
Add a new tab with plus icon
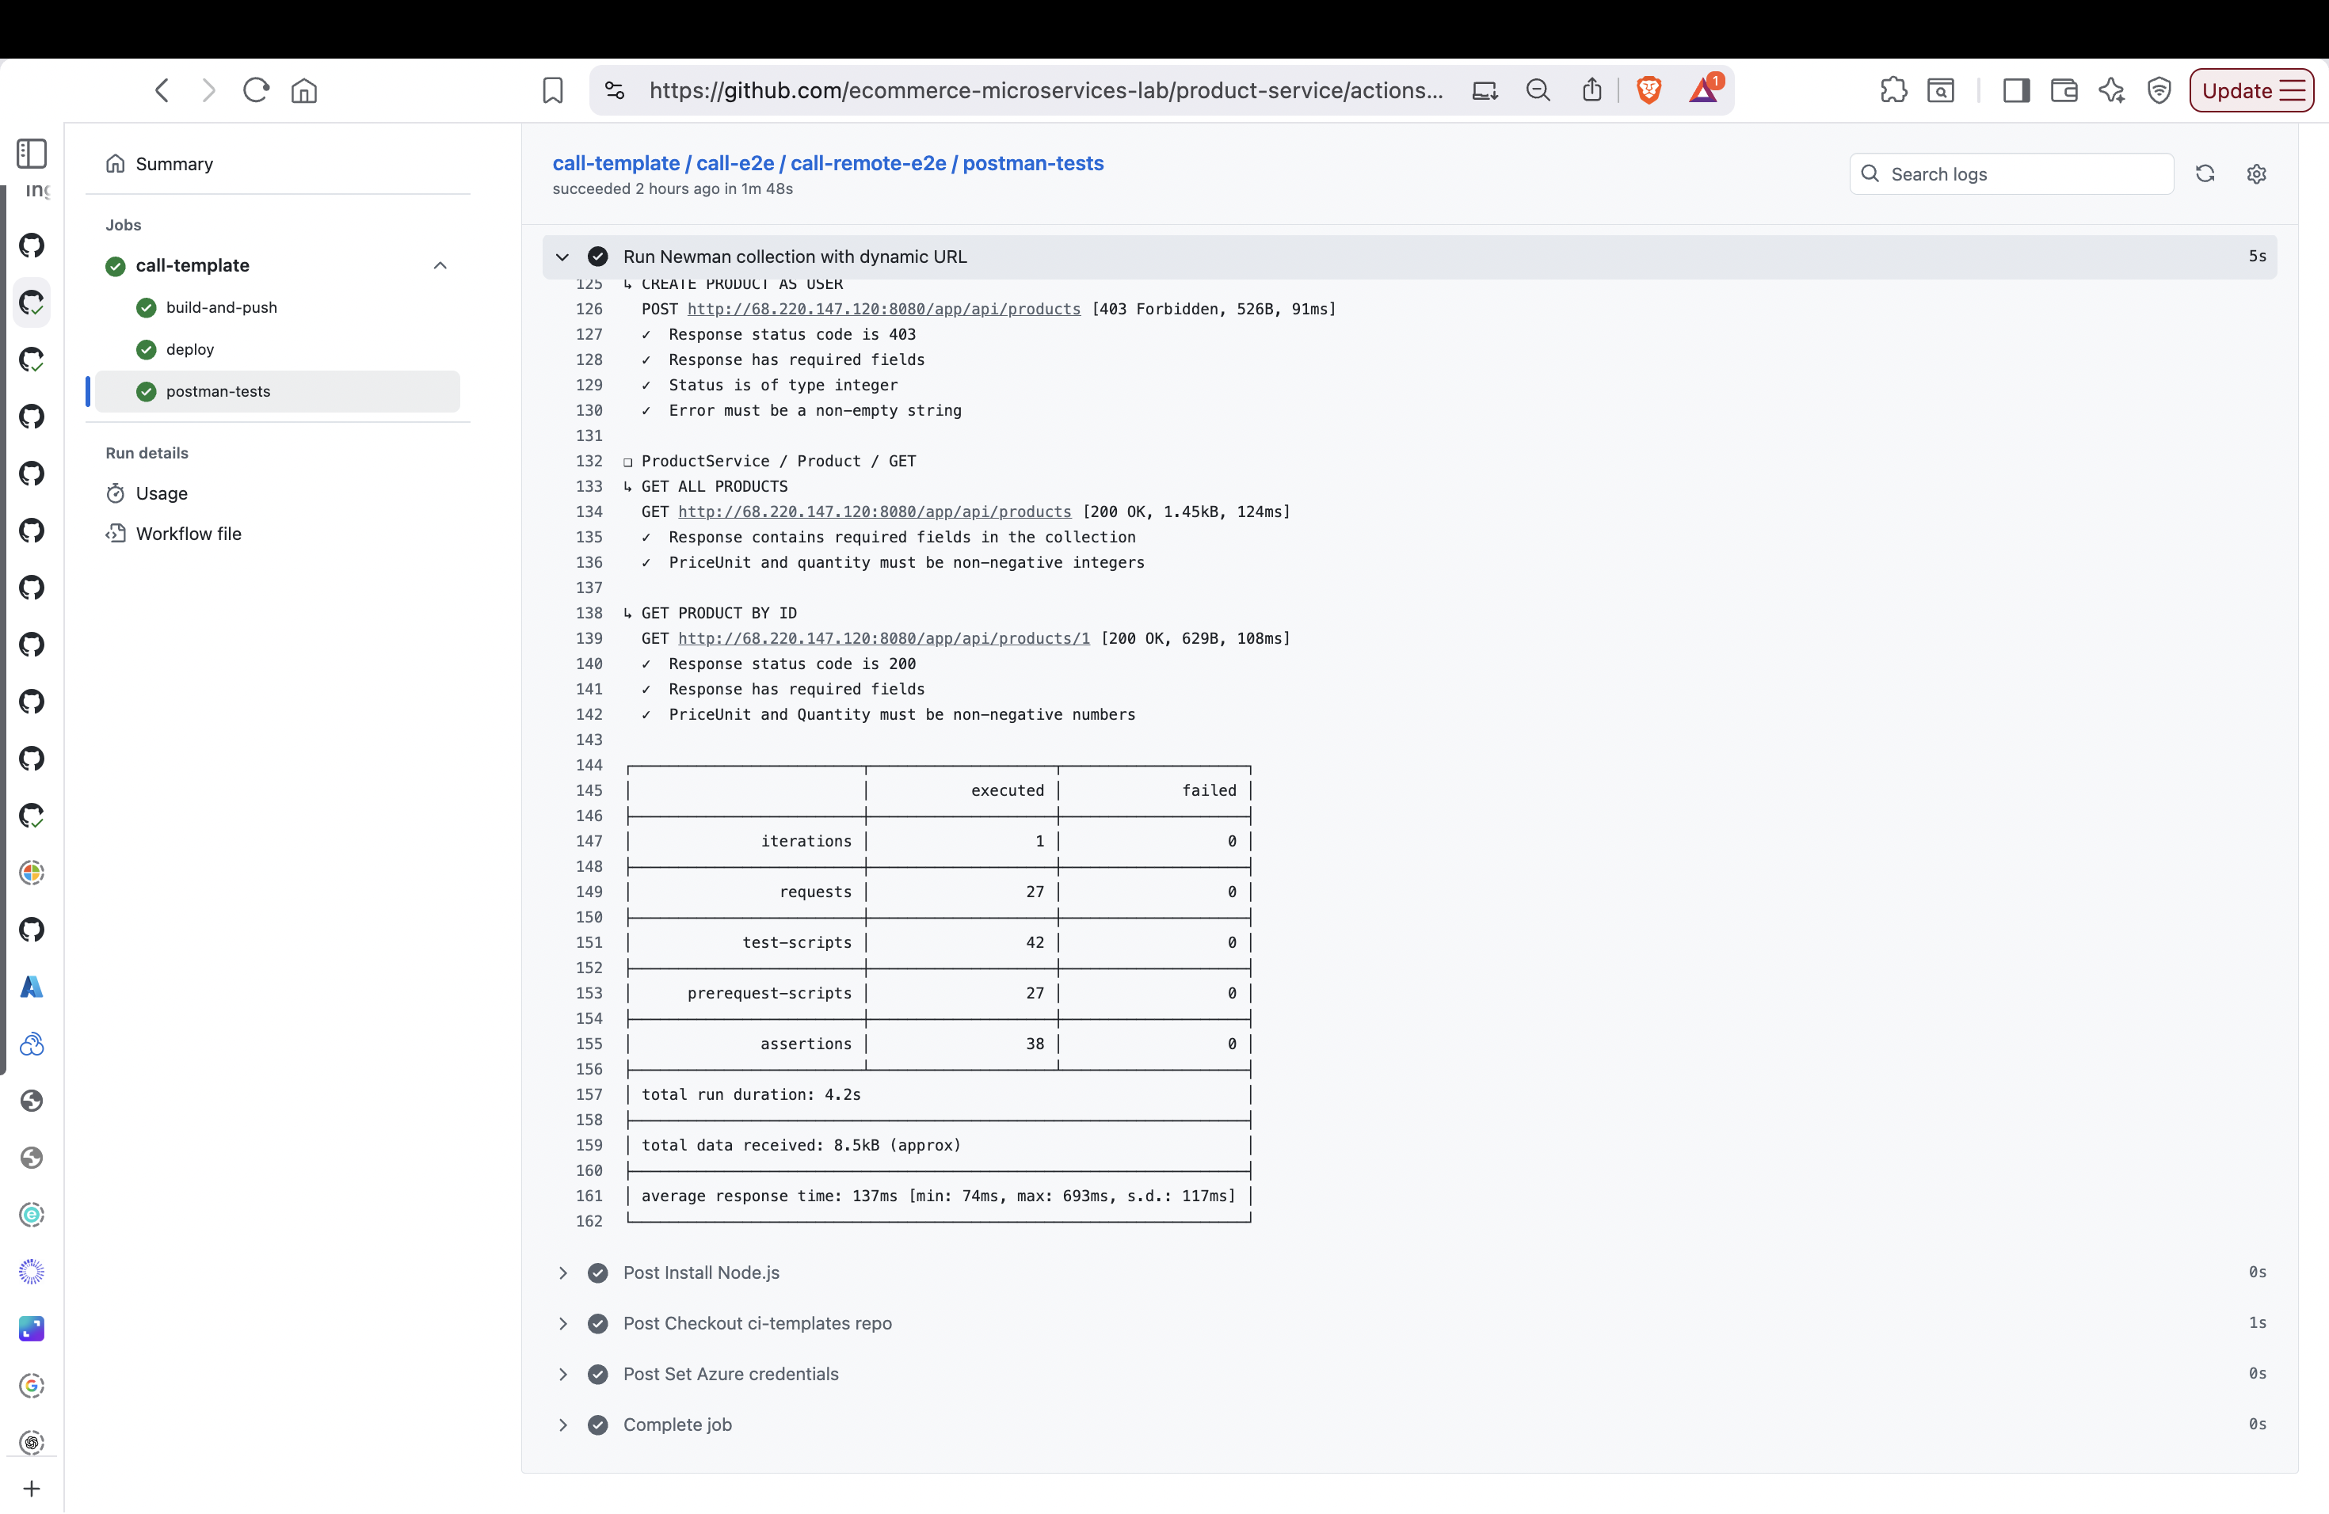point(32,1489)
